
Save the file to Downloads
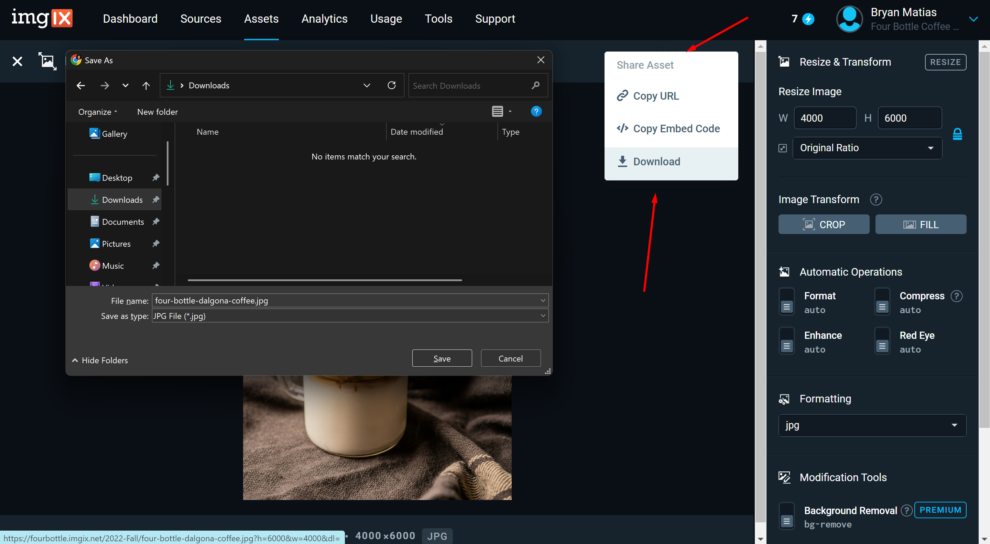coord(442,358)
